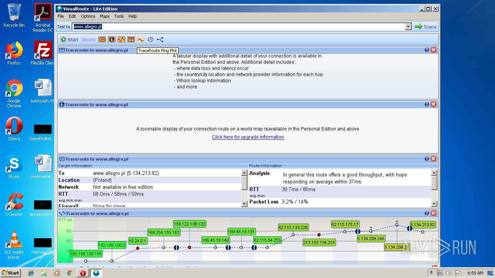
Task: Select hop label 10.24.0.1 in plot
Action: point(138,241)
